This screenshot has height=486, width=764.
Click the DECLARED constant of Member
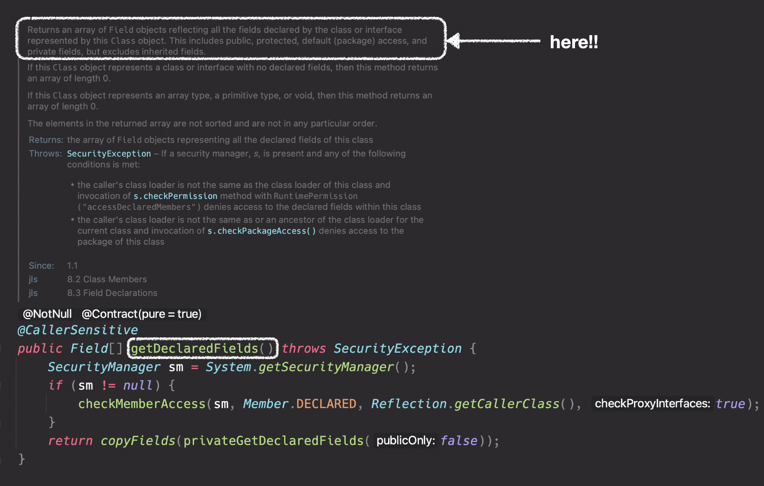326,404
